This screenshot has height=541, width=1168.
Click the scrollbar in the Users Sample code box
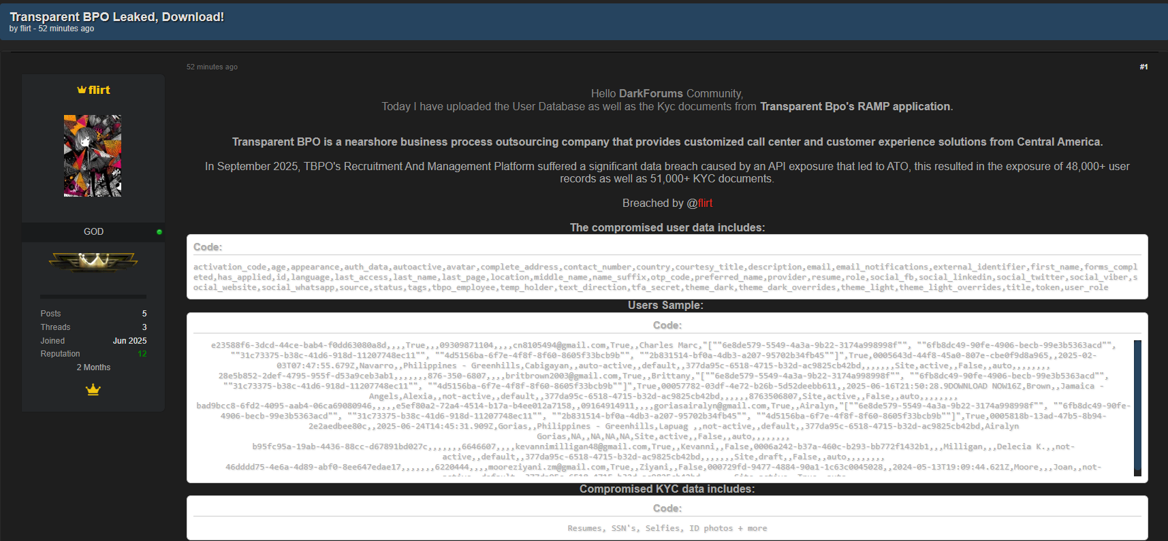click(1137, 407)
